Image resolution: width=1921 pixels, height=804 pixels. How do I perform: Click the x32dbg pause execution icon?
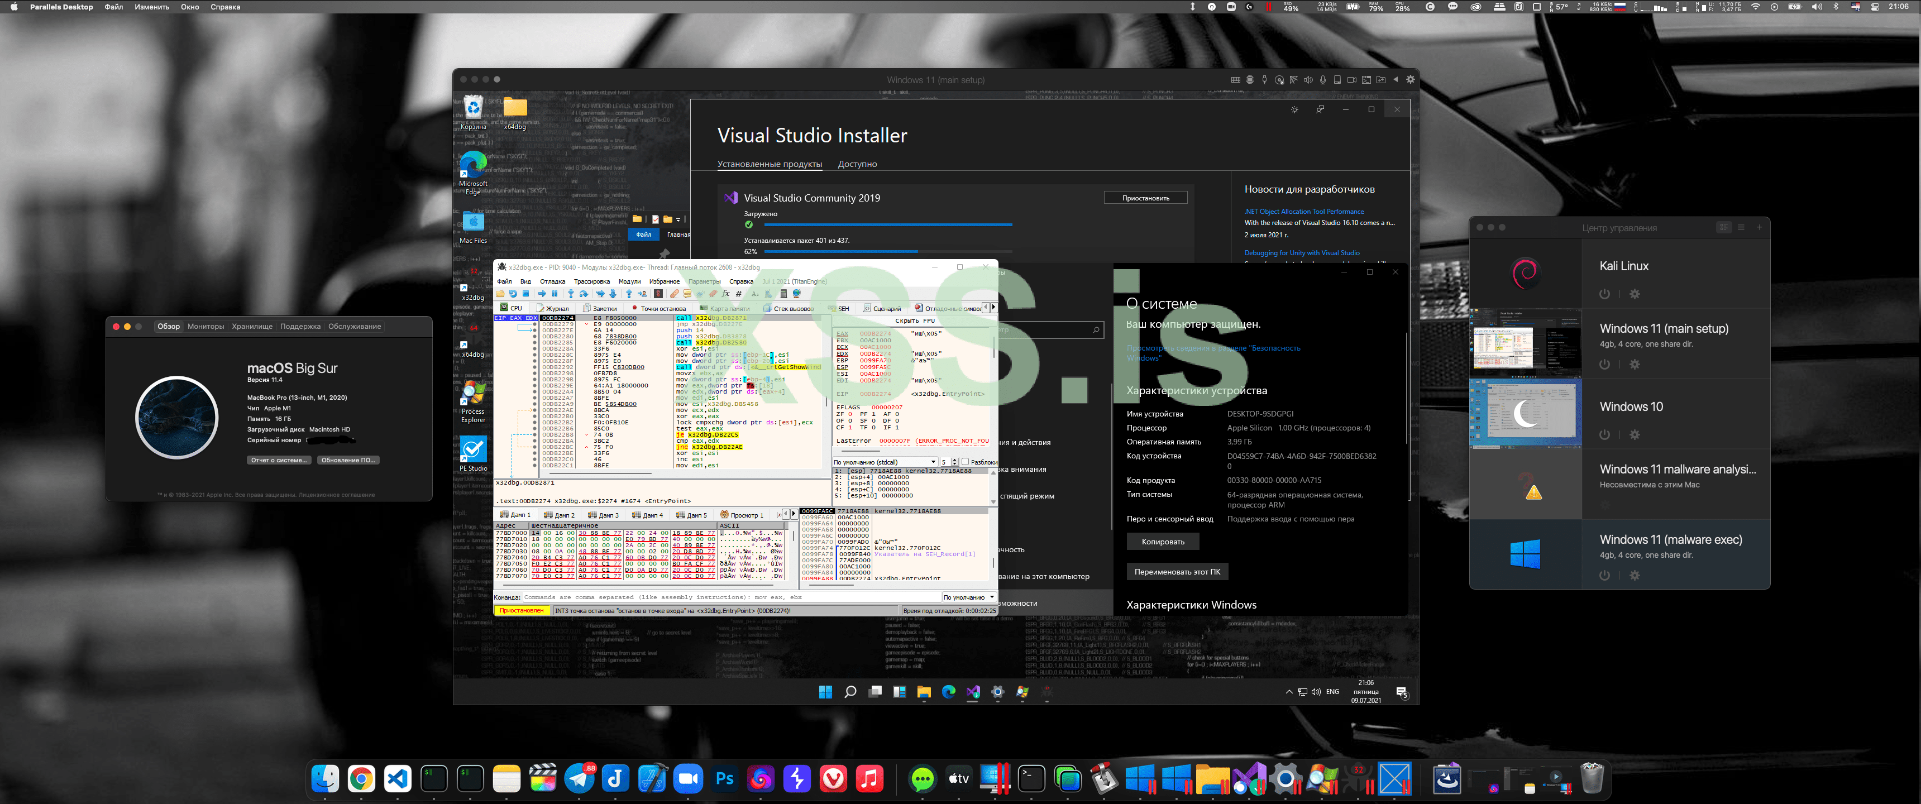[x=555, y=294]
